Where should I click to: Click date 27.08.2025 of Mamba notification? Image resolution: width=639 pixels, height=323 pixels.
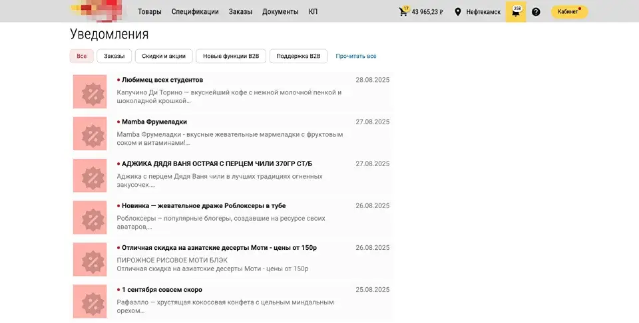coord(373,122)
